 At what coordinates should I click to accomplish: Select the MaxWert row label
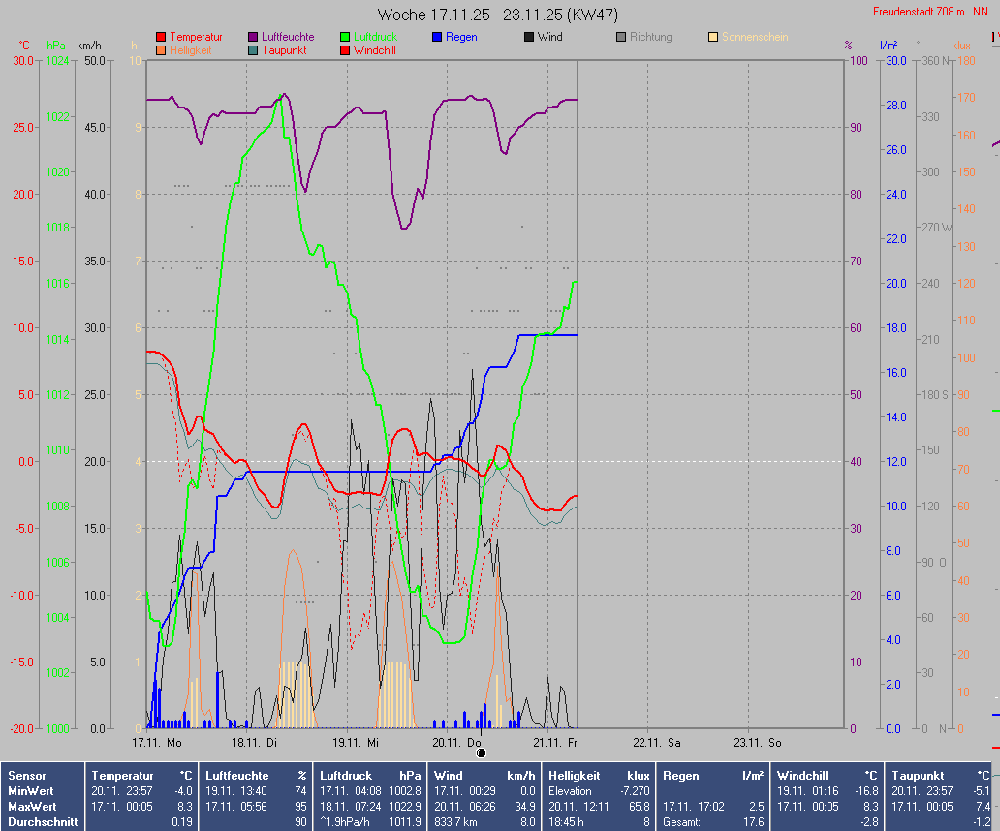click(x=34, y=807)
